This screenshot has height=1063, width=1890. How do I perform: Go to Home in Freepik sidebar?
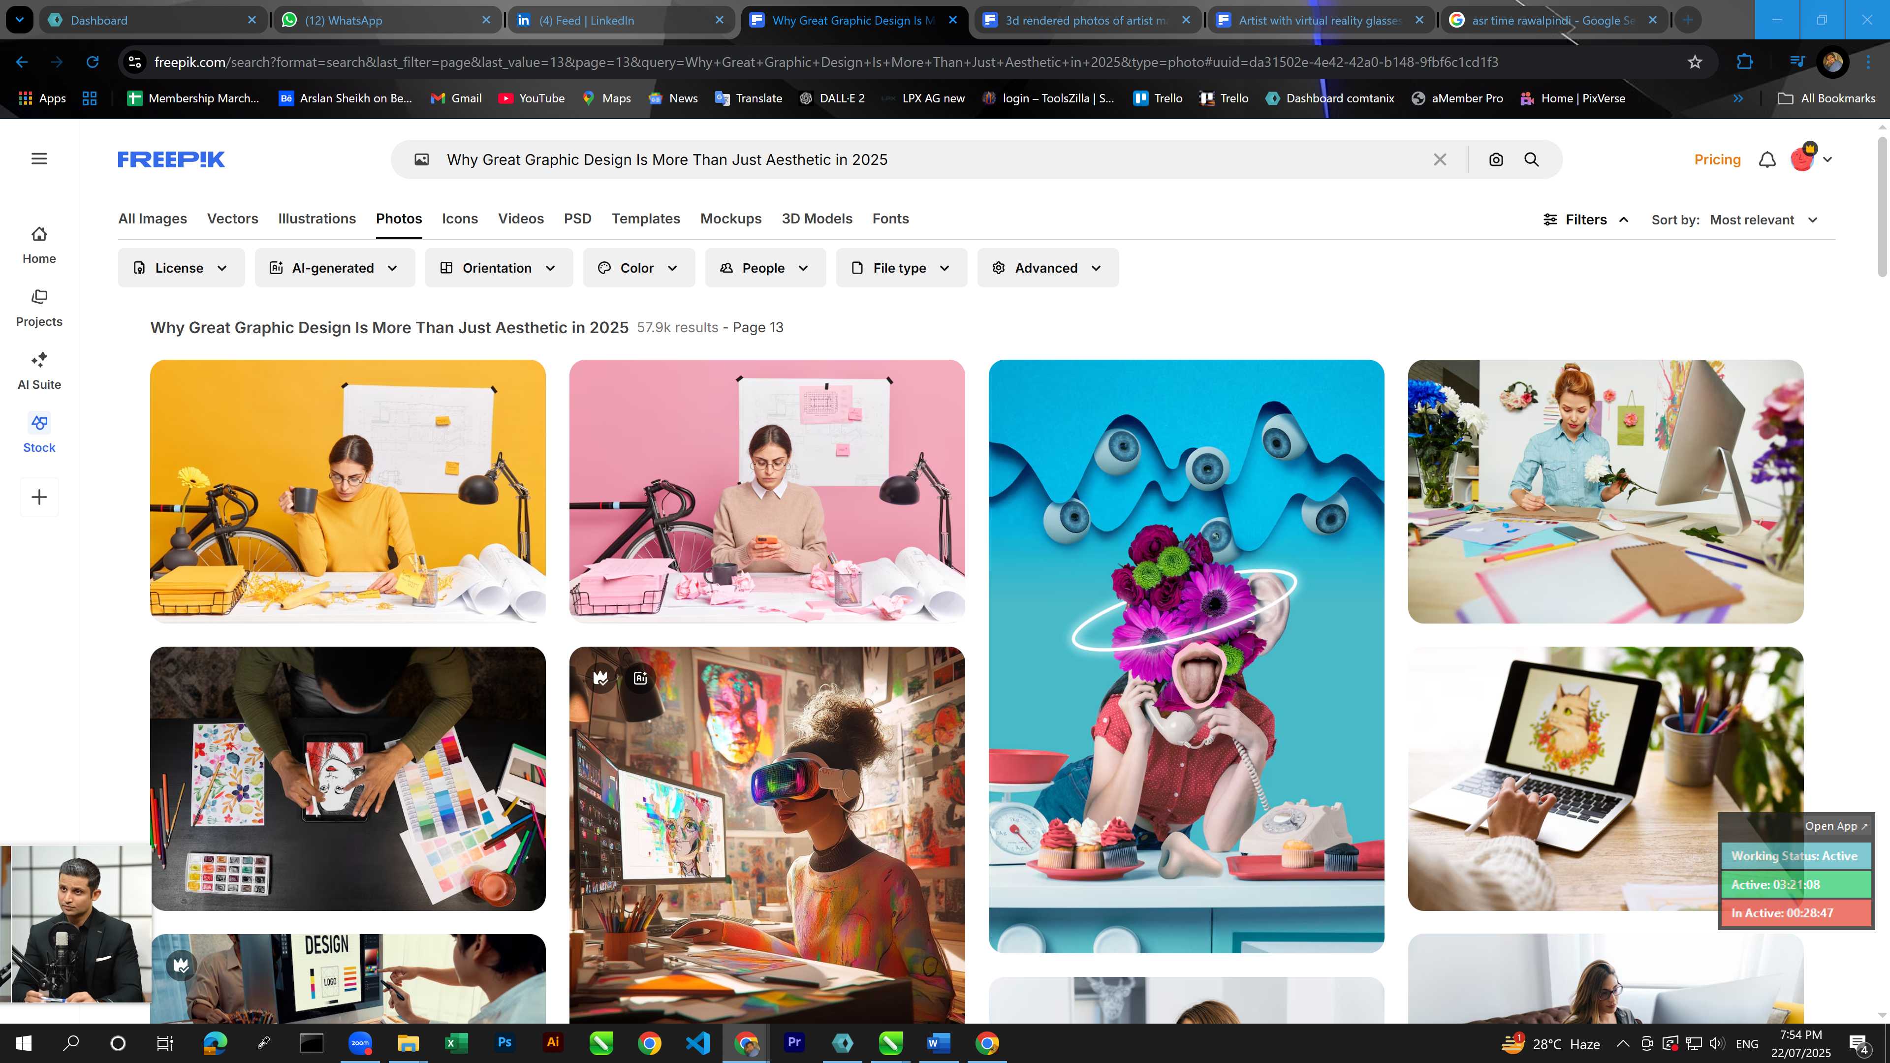39,245
